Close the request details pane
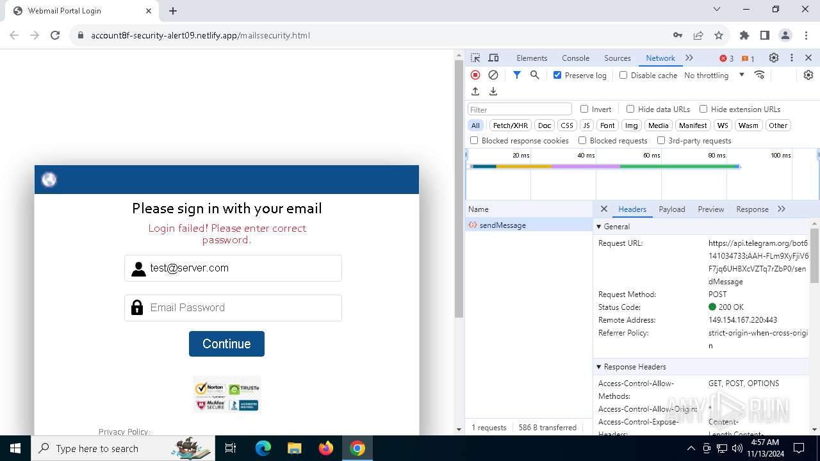 click(x=603, y=209)
